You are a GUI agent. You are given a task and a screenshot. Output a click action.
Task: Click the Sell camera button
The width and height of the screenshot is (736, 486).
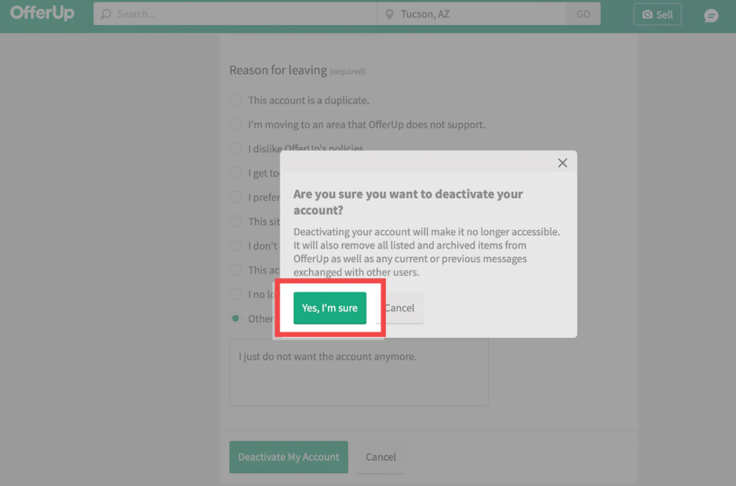[658, 15]
